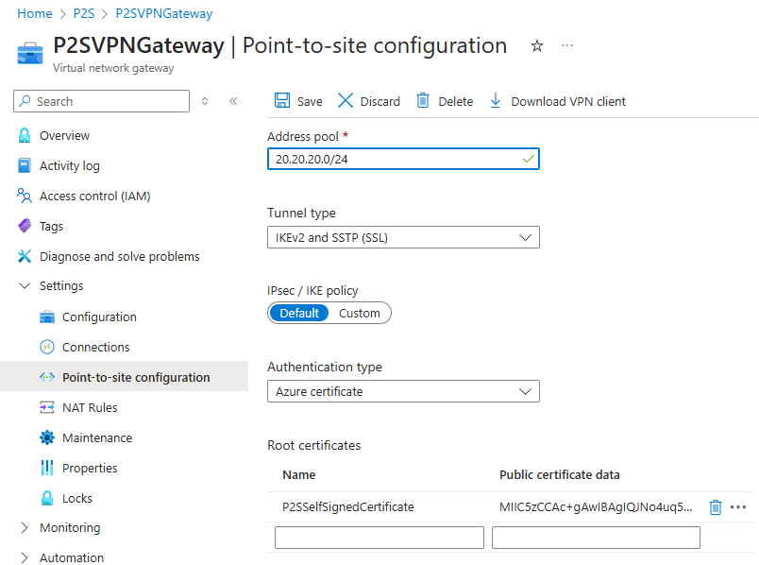The image size is (759, 565).
Task: Click the empty root certificate Name field
Action: point(379,538)
